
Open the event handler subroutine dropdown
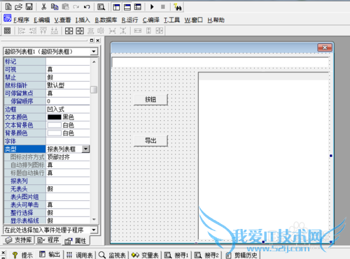(94, 230)
